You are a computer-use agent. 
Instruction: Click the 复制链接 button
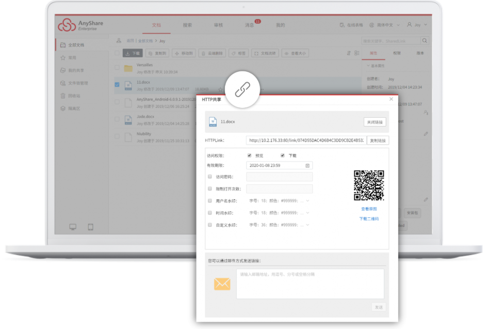[x=378, y=140]
